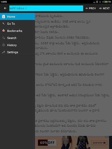112x149 pixels.
Task: Go to previous chapter with PREV
Action: pos(91,8)
